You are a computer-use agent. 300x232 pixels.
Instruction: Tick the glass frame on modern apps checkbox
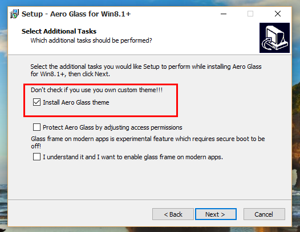click(37, 156)
